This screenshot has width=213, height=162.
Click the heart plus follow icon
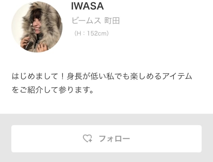[88, 138]
